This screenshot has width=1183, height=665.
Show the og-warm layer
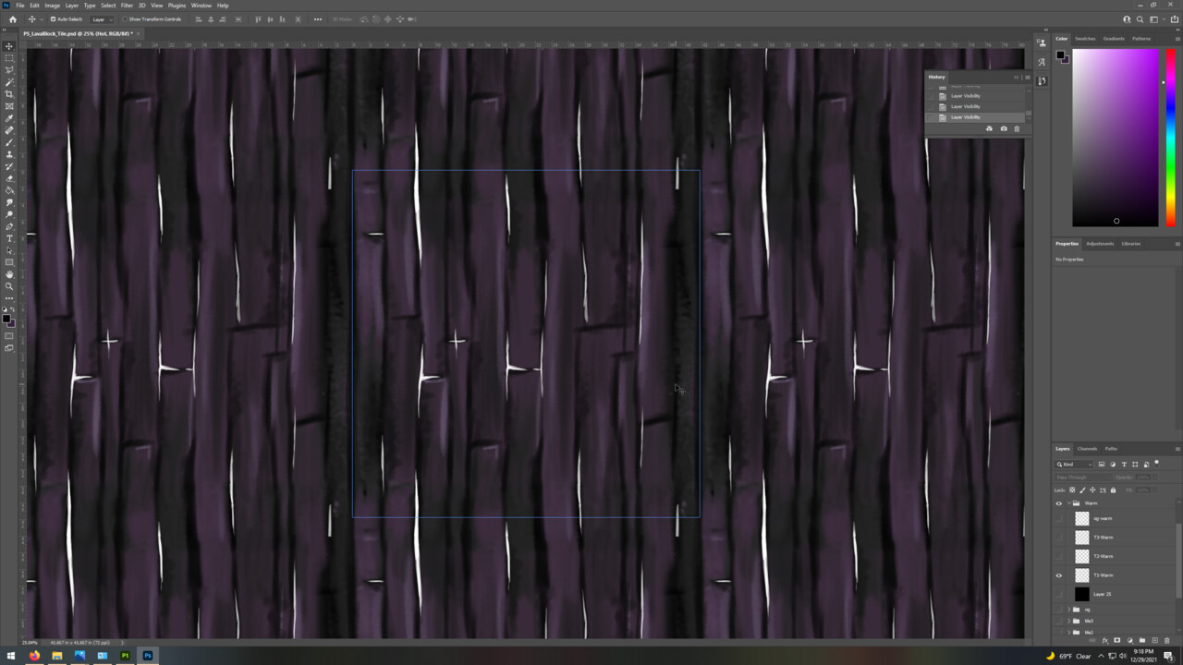pos(1059,518)
